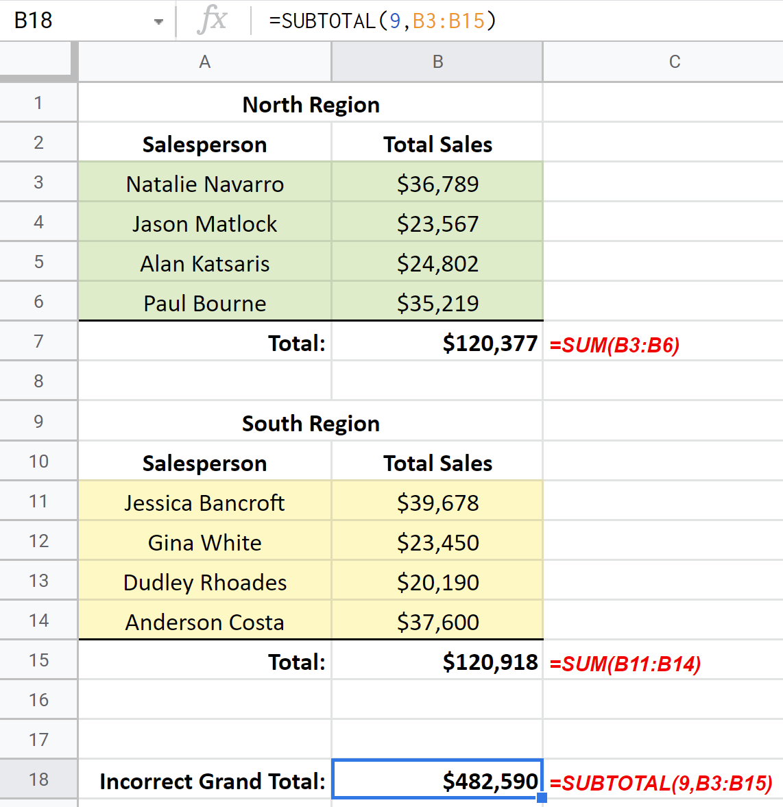Select row 9 header
The image size is (783, 807).
pyautogui.click(x=38, y=422)
